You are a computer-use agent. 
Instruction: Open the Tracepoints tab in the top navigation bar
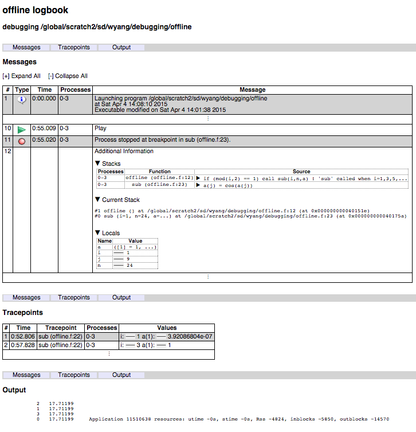pyautogui.click(x=74, y=48)
